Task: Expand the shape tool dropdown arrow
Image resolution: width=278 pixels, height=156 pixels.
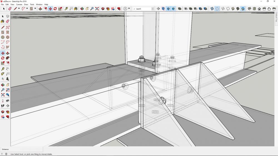Action: [35, 9]
